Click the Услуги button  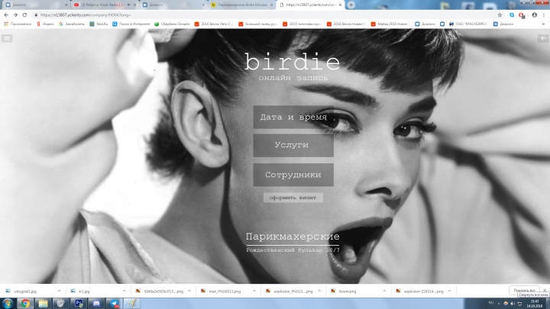click(293, 145)
